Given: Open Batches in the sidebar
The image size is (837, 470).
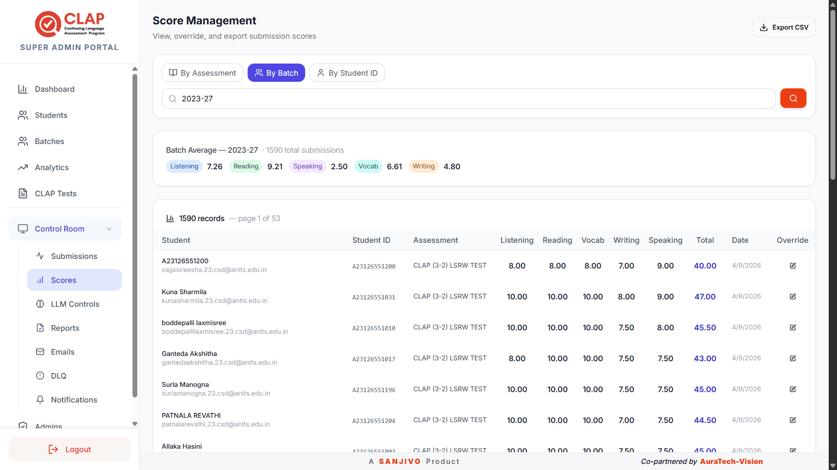Looking at the screenshot, I should point(65,141).
